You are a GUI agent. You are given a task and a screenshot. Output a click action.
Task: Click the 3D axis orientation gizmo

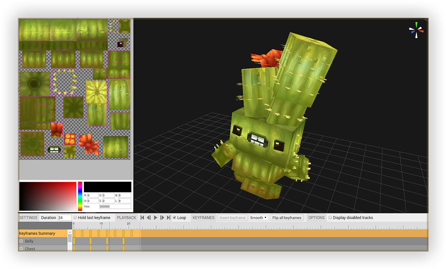coord(416,31)
